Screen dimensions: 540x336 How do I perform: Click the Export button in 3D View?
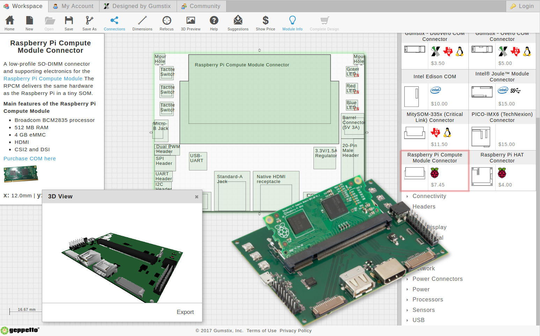tap(185, 312)
